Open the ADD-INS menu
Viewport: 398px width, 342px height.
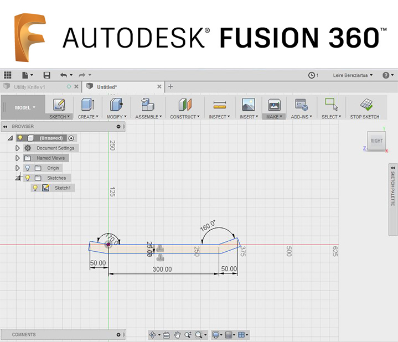[301, 117]
